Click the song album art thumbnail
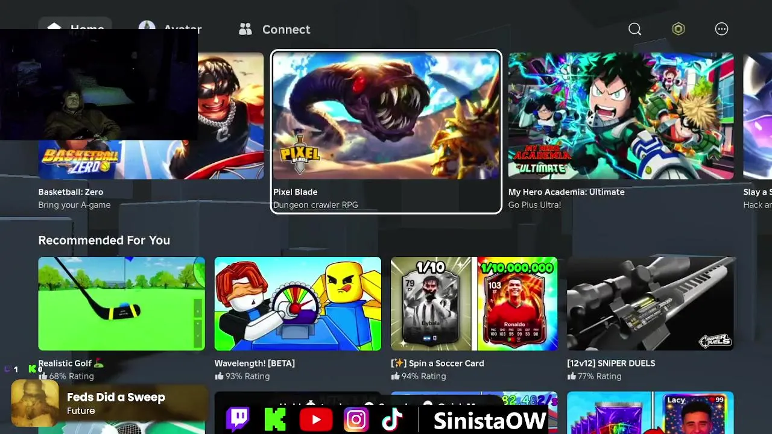Screen dimensions: 772x434 35,403
